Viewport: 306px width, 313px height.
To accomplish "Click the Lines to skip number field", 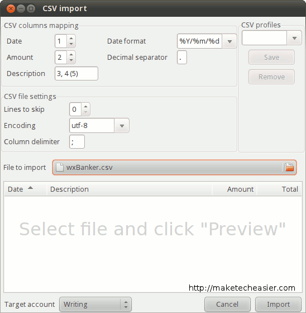I will point(75,110).
